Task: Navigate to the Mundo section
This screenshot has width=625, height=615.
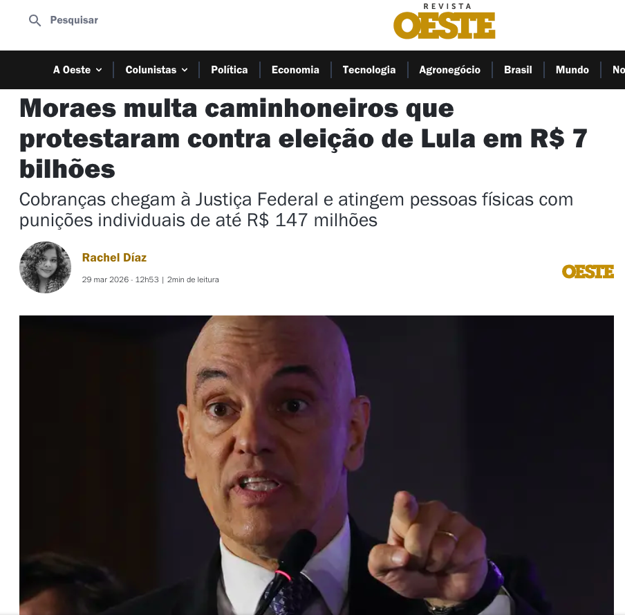Action: tap(572, 70)
